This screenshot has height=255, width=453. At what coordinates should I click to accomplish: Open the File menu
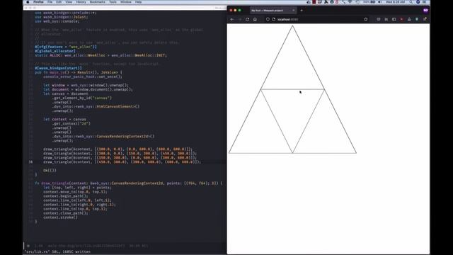[x=50, y=2]
